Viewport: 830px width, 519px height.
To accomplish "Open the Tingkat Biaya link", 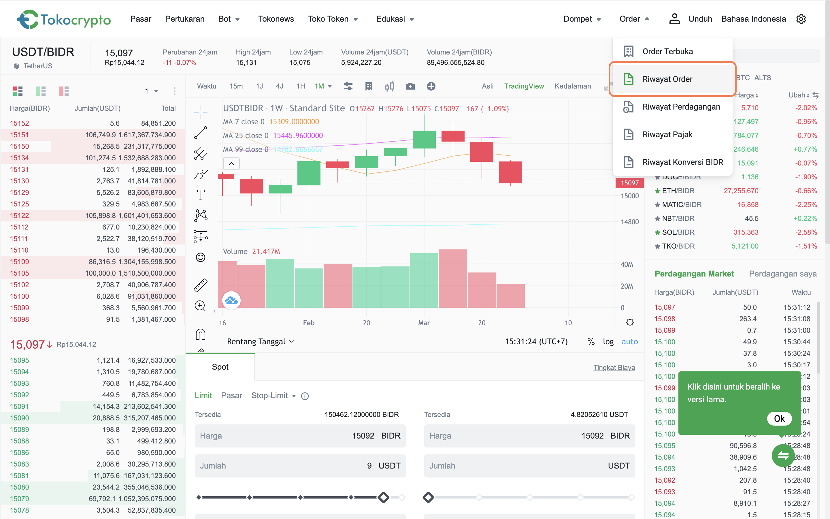I will point(614,367).
